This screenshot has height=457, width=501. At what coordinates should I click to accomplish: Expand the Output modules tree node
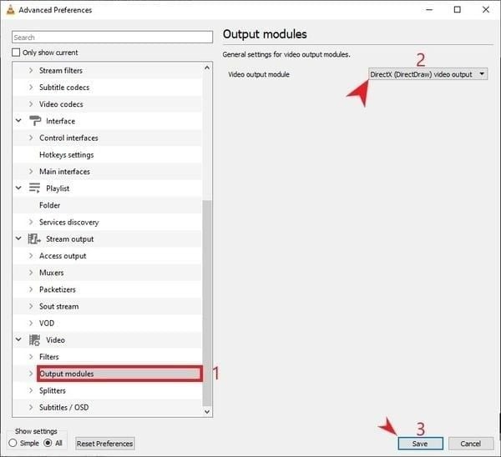click(32, 374)
